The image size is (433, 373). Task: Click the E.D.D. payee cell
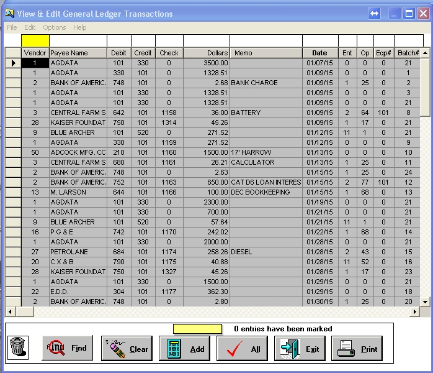point(78,292)
